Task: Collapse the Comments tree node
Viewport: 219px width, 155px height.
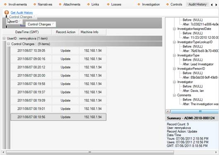Action: tap(174, 95)
